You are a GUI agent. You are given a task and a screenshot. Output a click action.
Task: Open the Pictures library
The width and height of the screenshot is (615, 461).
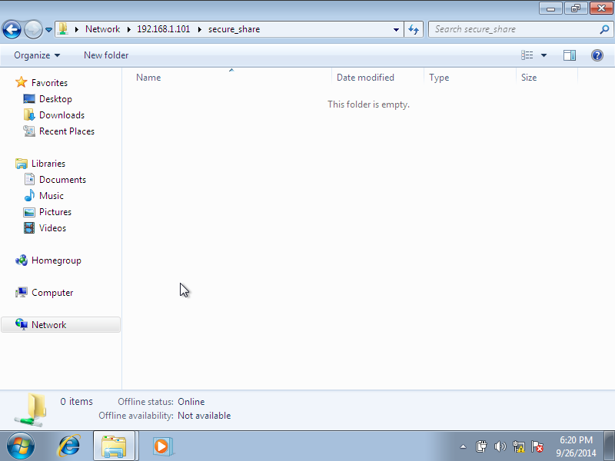coord(55,212)
